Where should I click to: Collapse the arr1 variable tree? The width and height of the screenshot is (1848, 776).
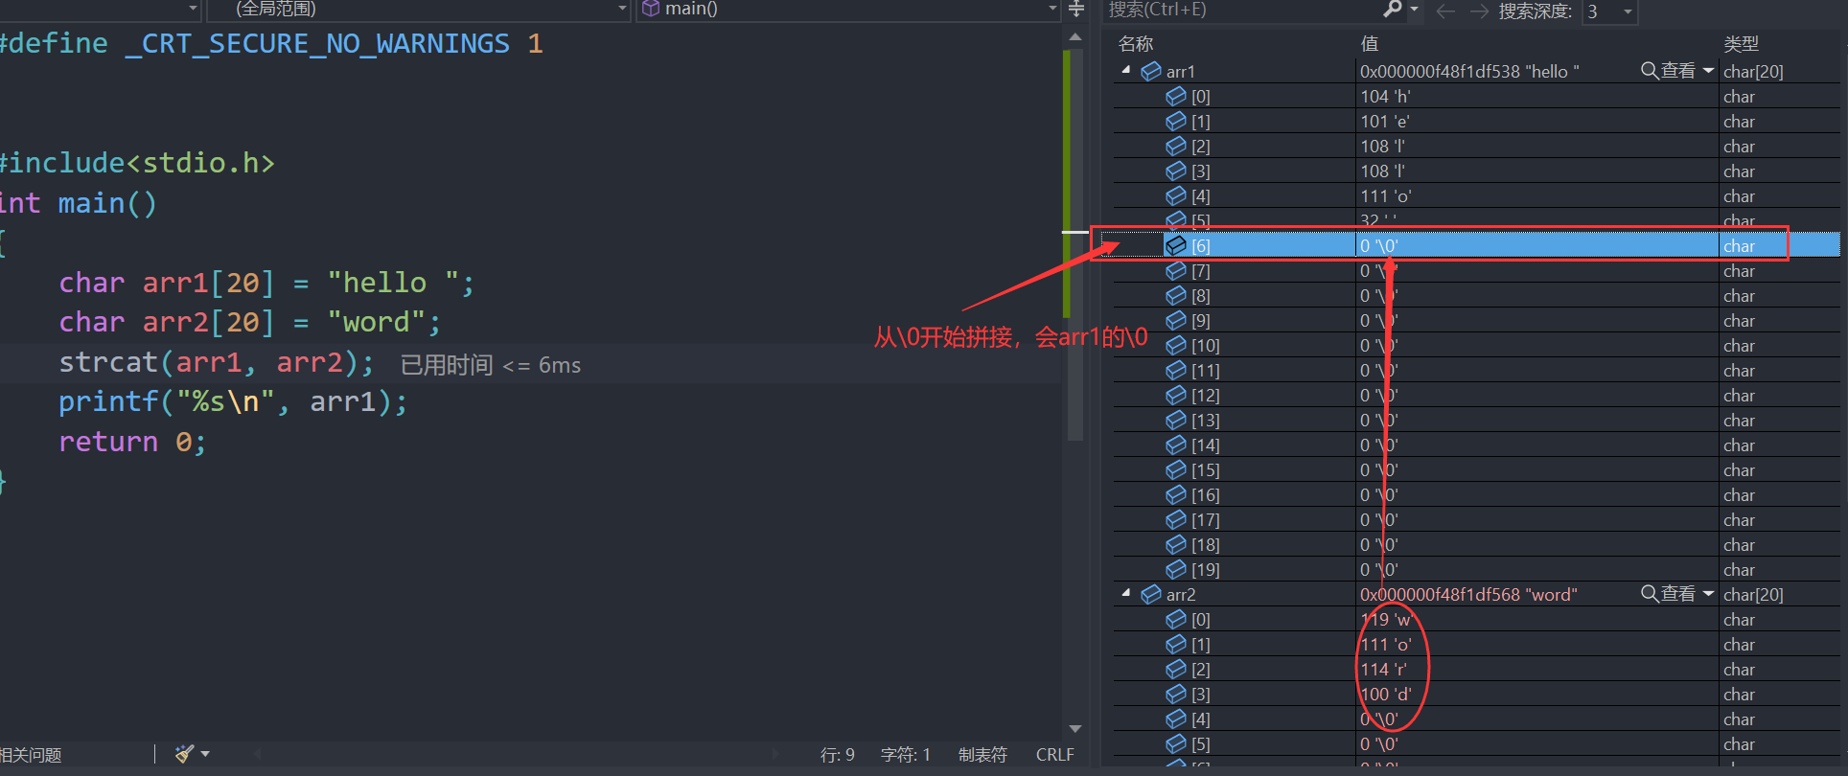(1127, 71)
